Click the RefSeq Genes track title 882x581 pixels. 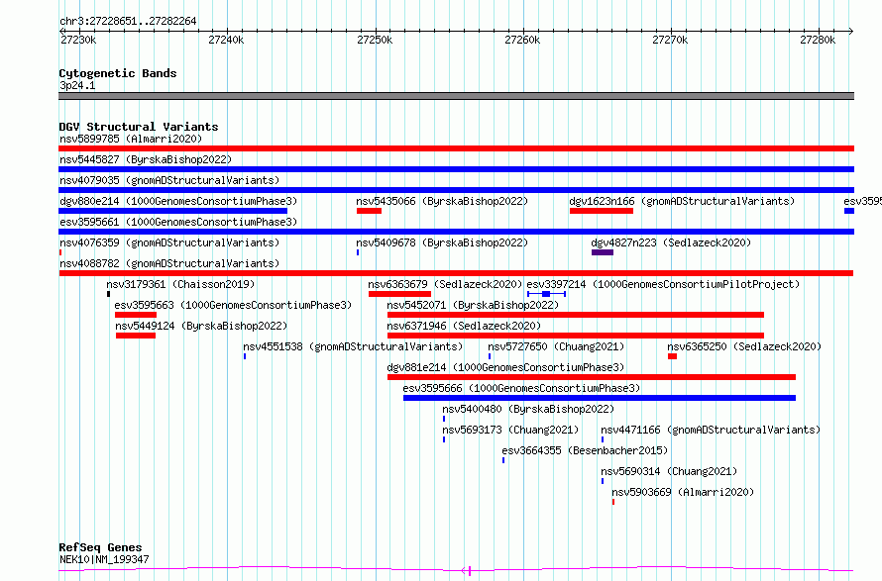[100, 547]
